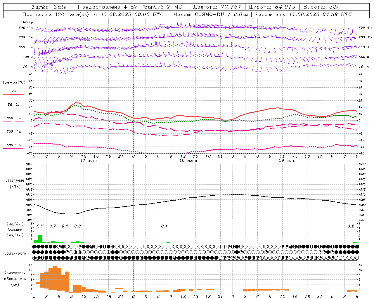Select the 500 м wind level label on left
This screenshot has height=299, width=374.
click(28, 57)
